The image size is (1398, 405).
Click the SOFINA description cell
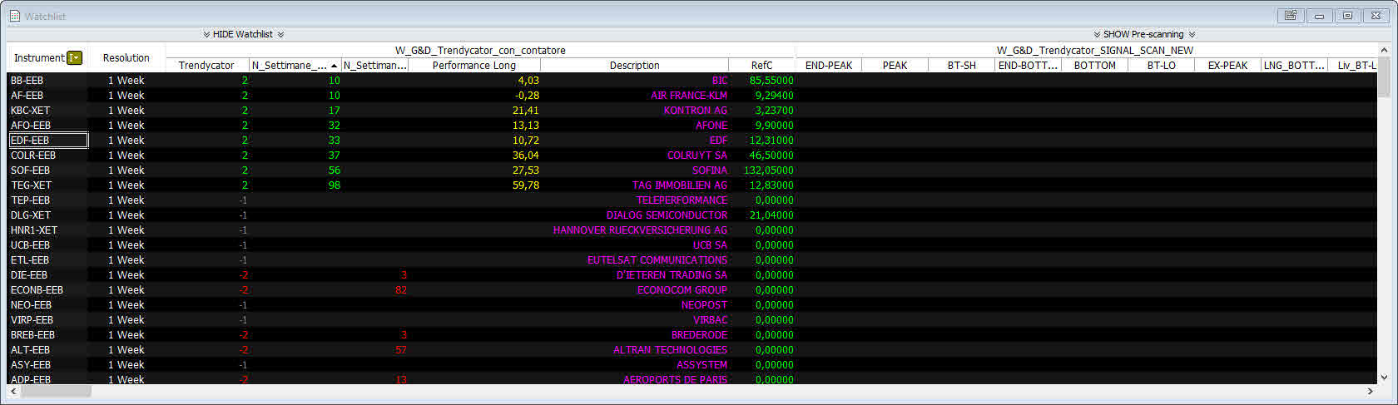click(x=635, y=170)
